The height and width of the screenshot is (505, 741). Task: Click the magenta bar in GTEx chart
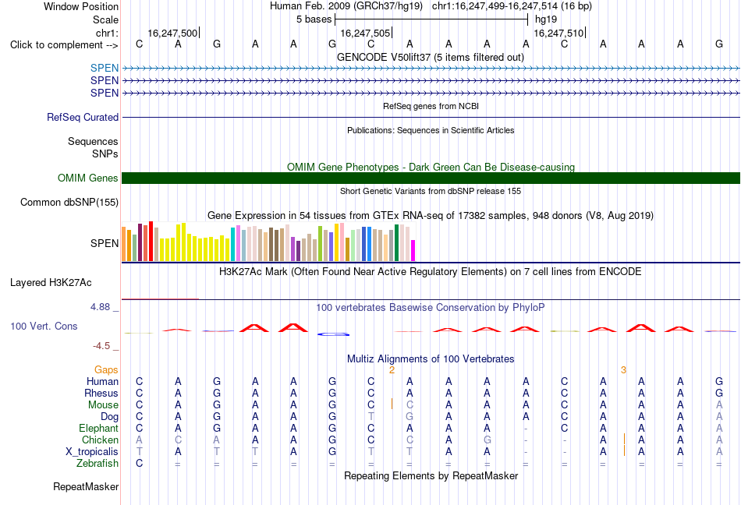(413, 251)
